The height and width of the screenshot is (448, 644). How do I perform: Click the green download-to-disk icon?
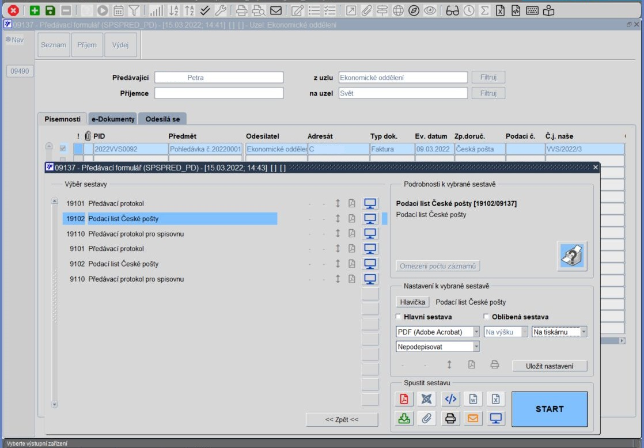coord(404,419)
